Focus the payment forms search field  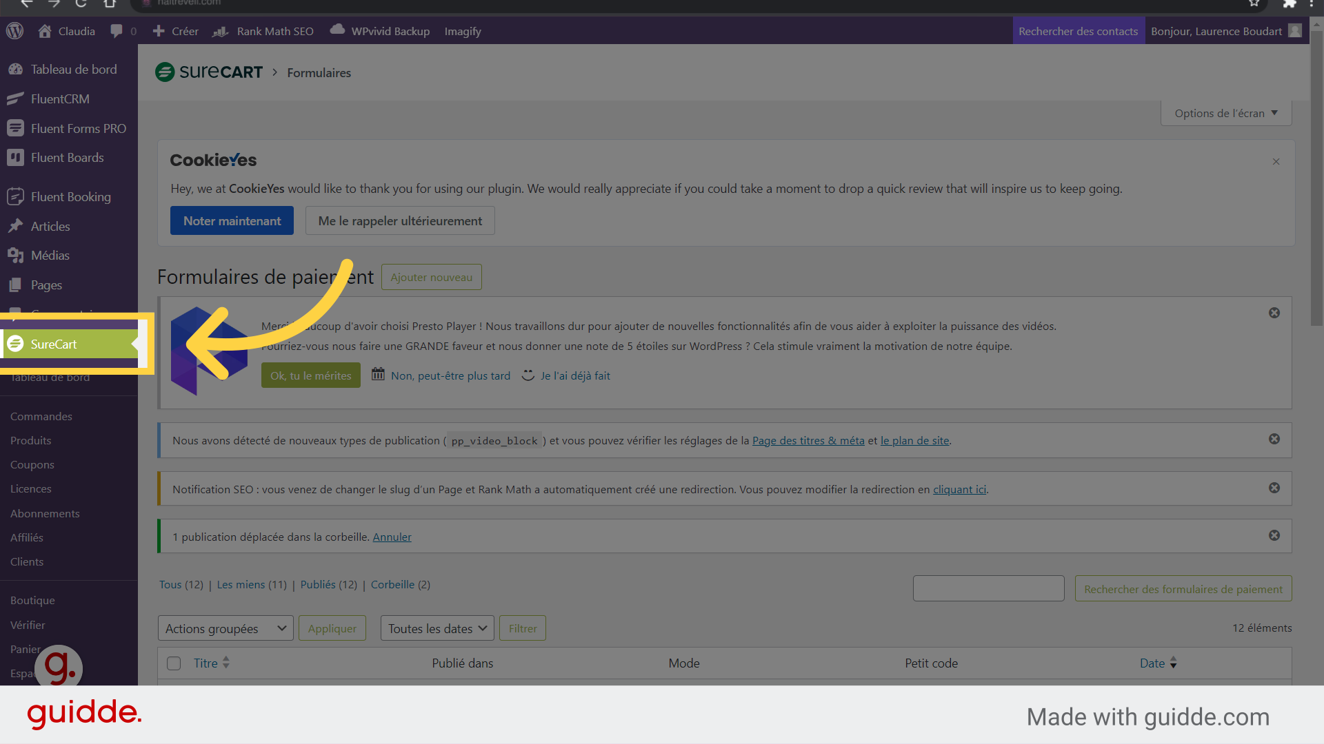[988, 588]
